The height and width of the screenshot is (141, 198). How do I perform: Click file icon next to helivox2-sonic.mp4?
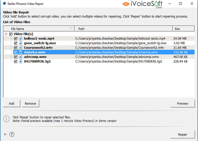click(x=20, y=39)
